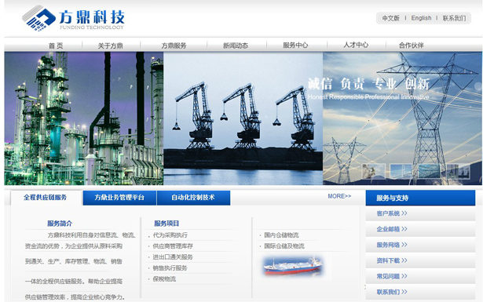Viewport: 483px width, 302px height.
Task: Switch to 自动化控制技术 tab
Action: (193, 198)
